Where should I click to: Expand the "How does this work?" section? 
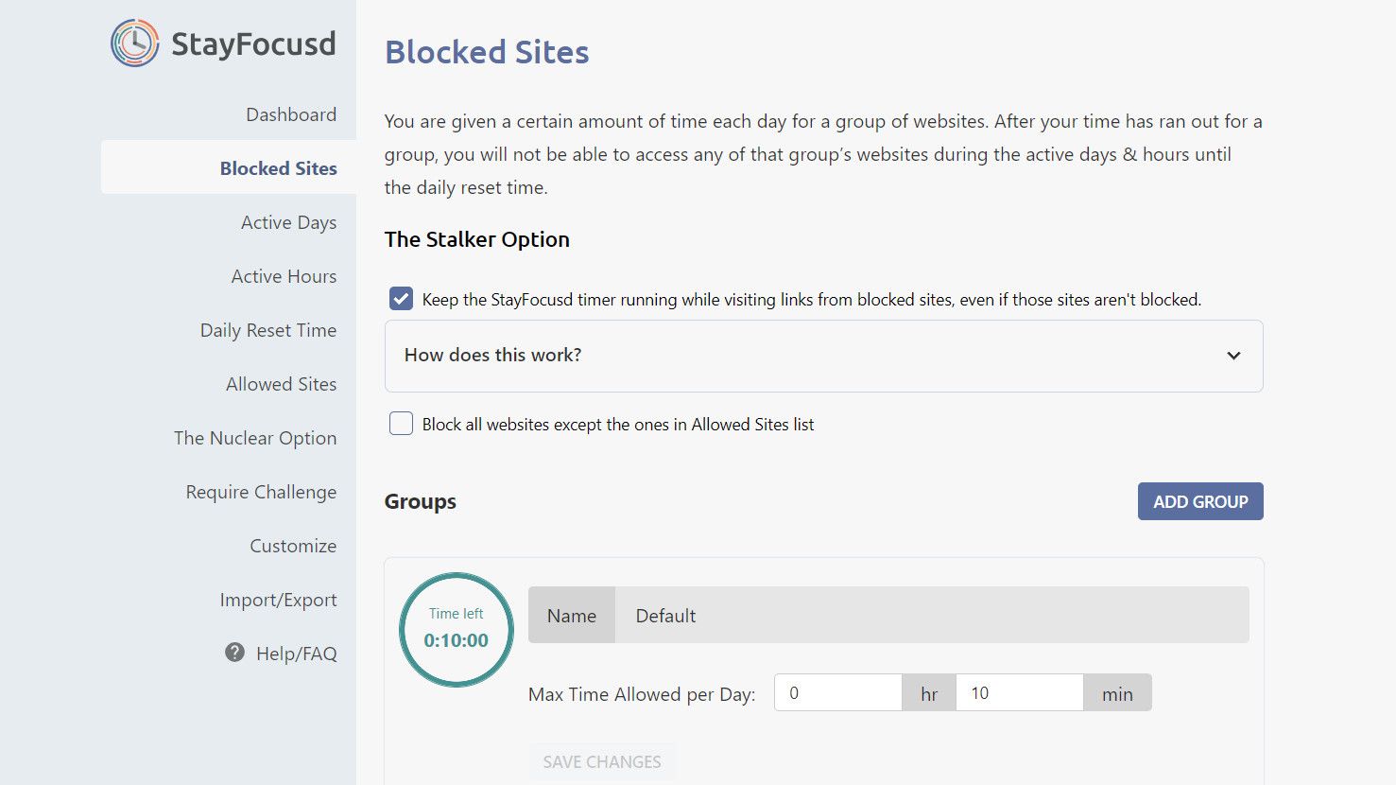822,356
